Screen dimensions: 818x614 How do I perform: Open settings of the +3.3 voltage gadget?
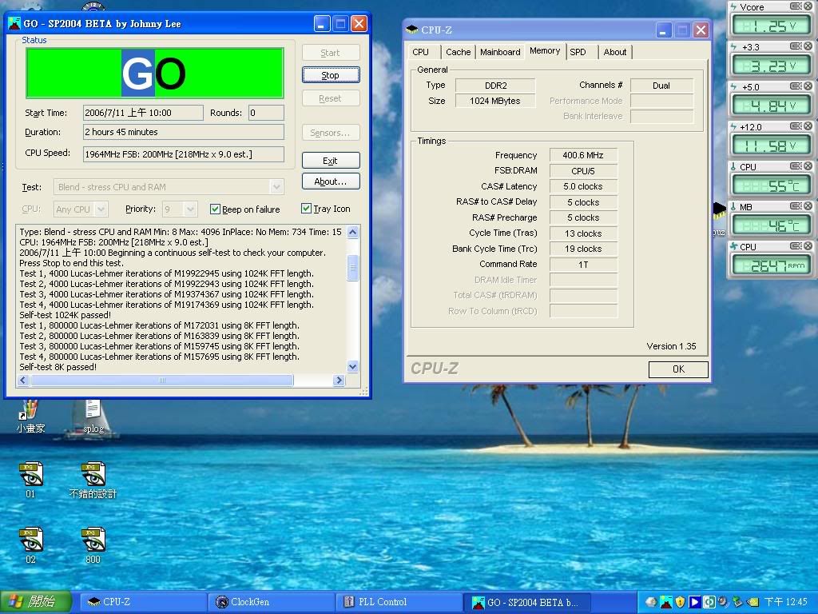[x=796, y=46]
